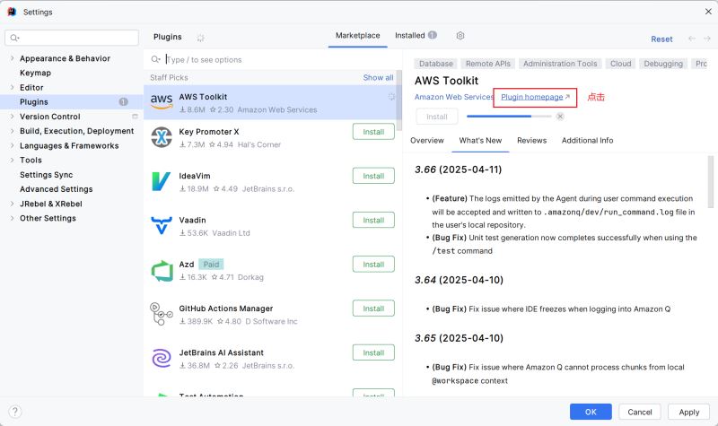Click the JetBrains AI Assistant icon
This screenshot has height=426, width=718.
[162, 358]
